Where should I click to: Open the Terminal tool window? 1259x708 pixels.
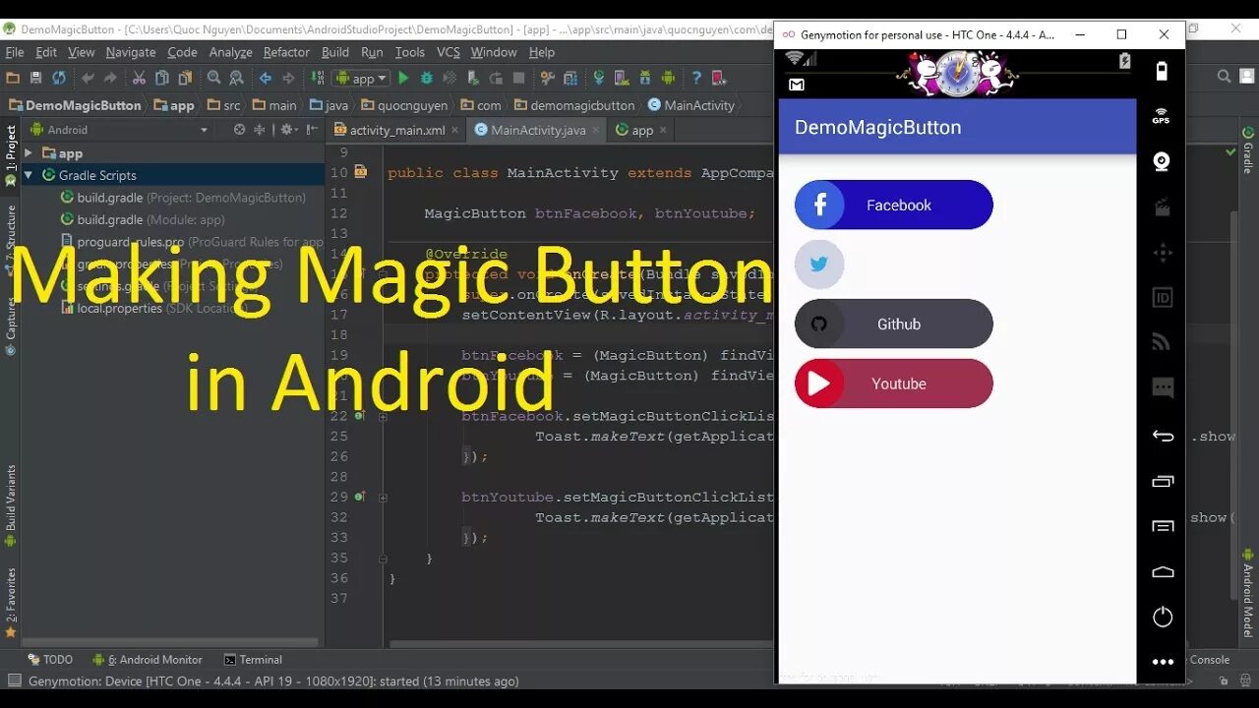coord(253,660)
